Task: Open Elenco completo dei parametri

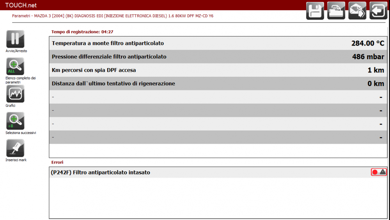Action: [15, 66]
